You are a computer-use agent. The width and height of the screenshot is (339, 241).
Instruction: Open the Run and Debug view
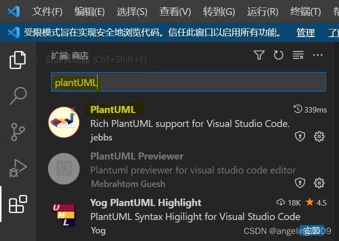(18, 168)
